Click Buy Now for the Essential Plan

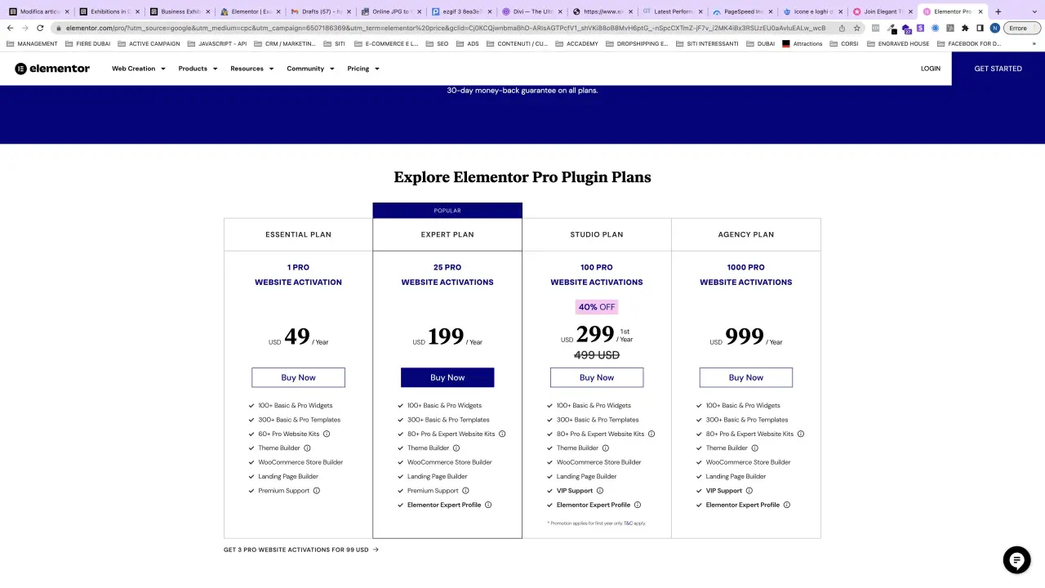point(298,377)
